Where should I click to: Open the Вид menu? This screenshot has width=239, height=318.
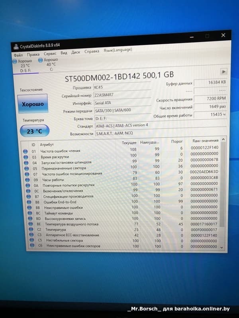64,53
